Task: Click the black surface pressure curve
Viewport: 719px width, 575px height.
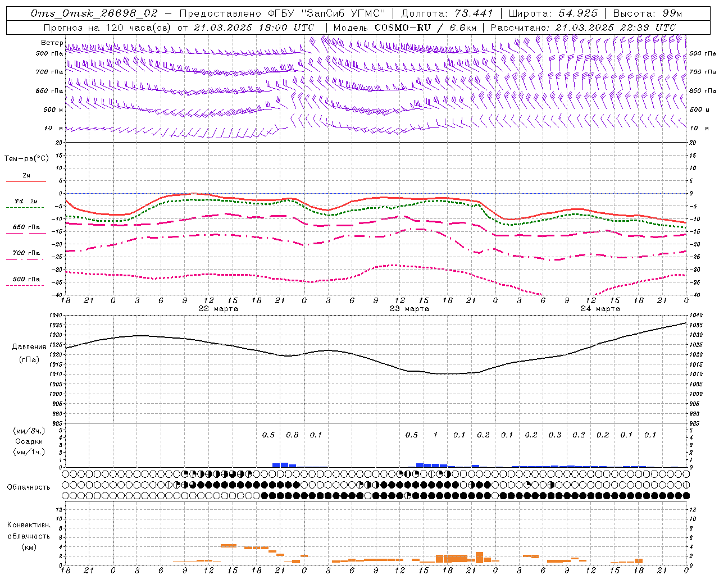Action: coord(375,361)
